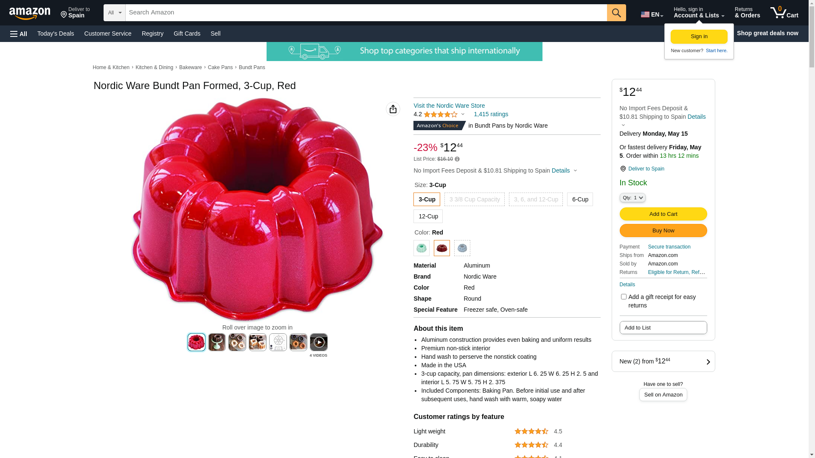Screen dimensions: 815x458
Task: Click the magnifying glass search button
Action: tap(616, 13)
